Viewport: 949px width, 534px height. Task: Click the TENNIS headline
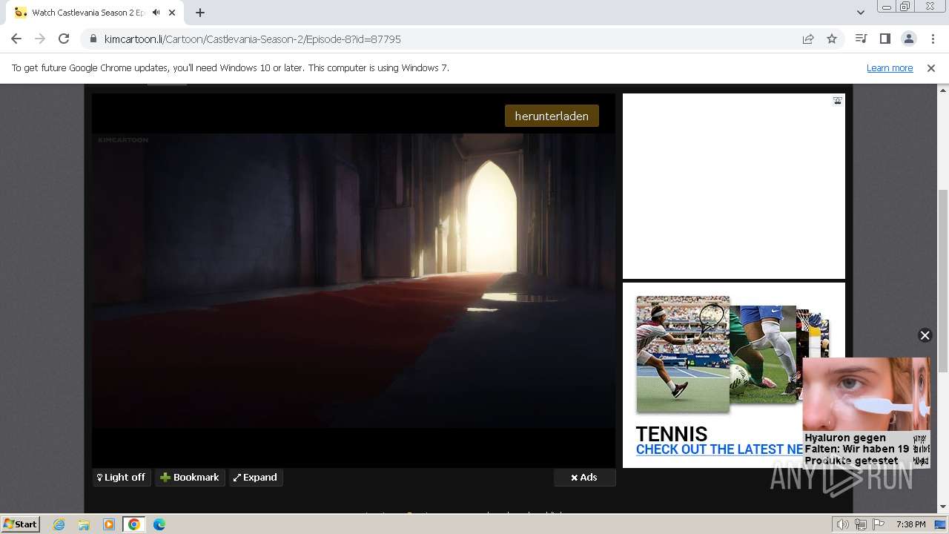pos(672,434)
